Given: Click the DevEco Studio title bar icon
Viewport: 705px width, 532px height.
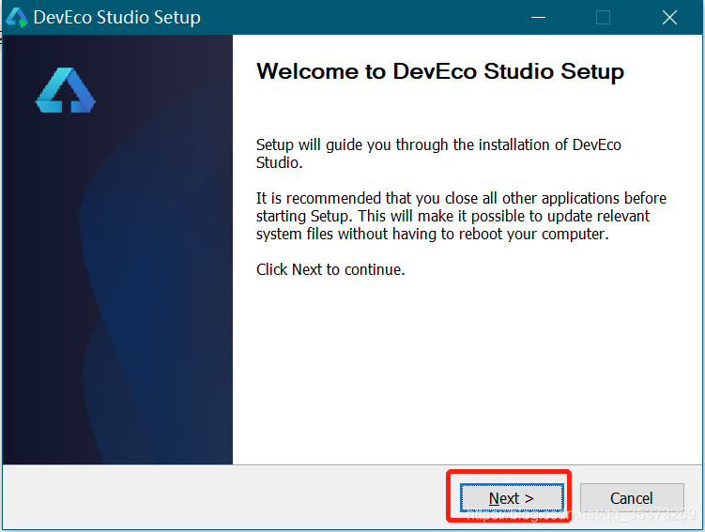Looking at the screenshot, I should click(17, 18).
